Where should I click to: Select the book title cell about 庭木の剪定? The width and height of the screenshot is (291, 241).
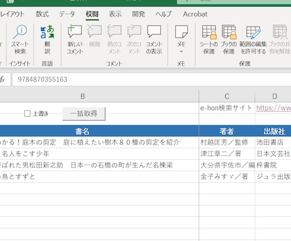[99, 142]
